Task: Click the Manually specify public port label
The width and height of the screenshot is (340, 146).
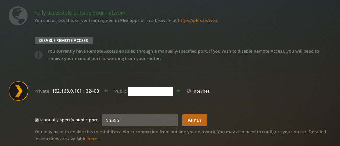Action: coord(68,120)
